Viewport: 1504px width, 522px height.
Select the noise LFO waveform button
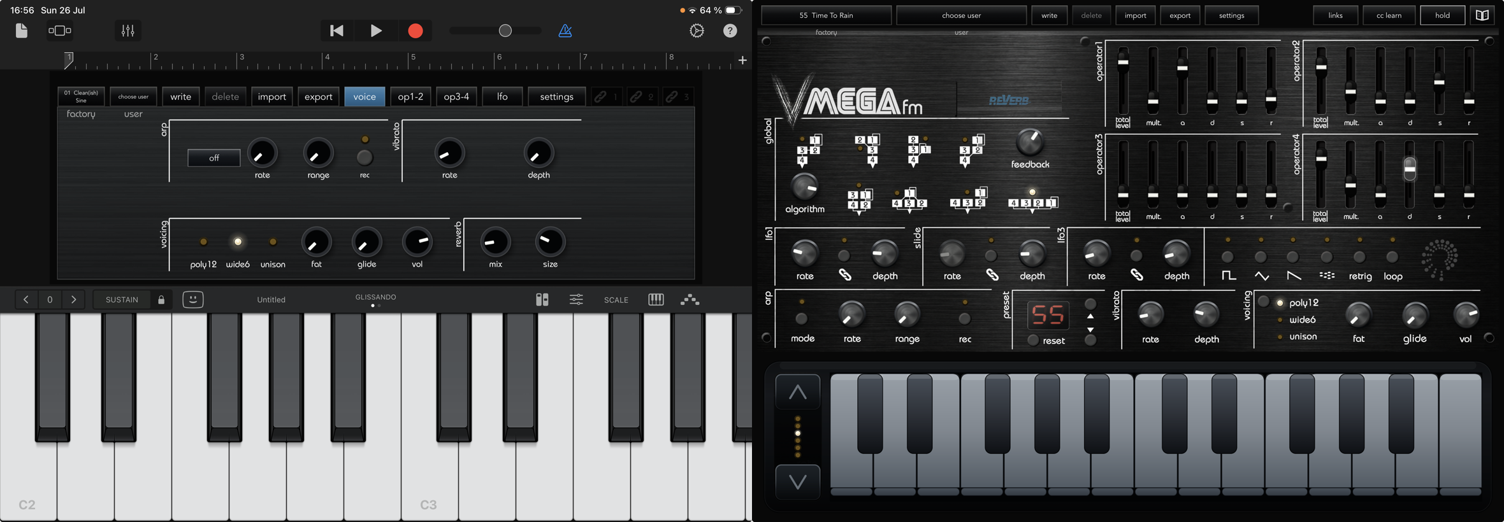tap(1327, 257)
